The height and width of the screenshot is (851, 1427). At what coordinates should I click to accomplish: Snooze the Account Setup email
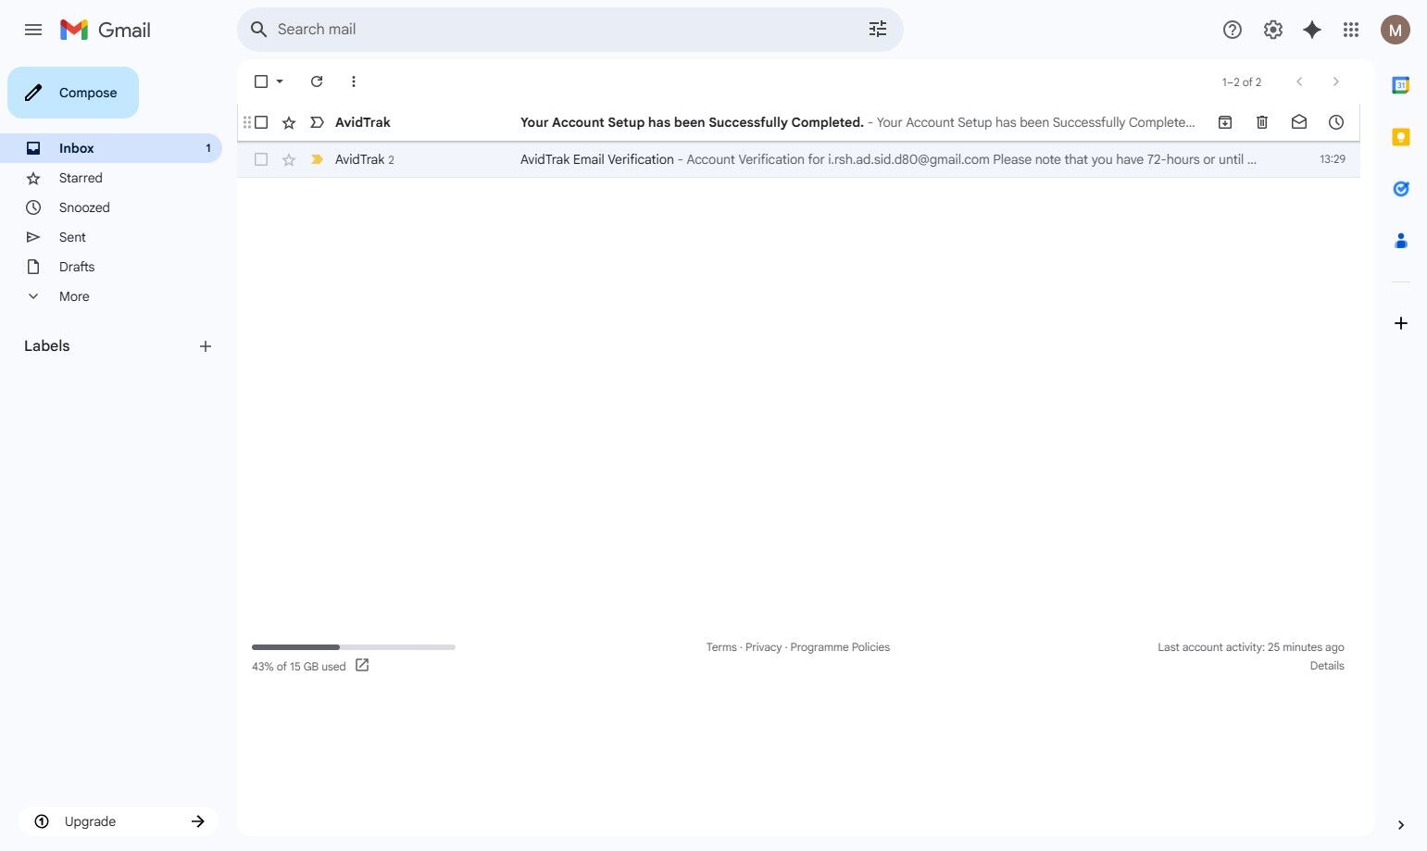click(x=1336, y=122)
